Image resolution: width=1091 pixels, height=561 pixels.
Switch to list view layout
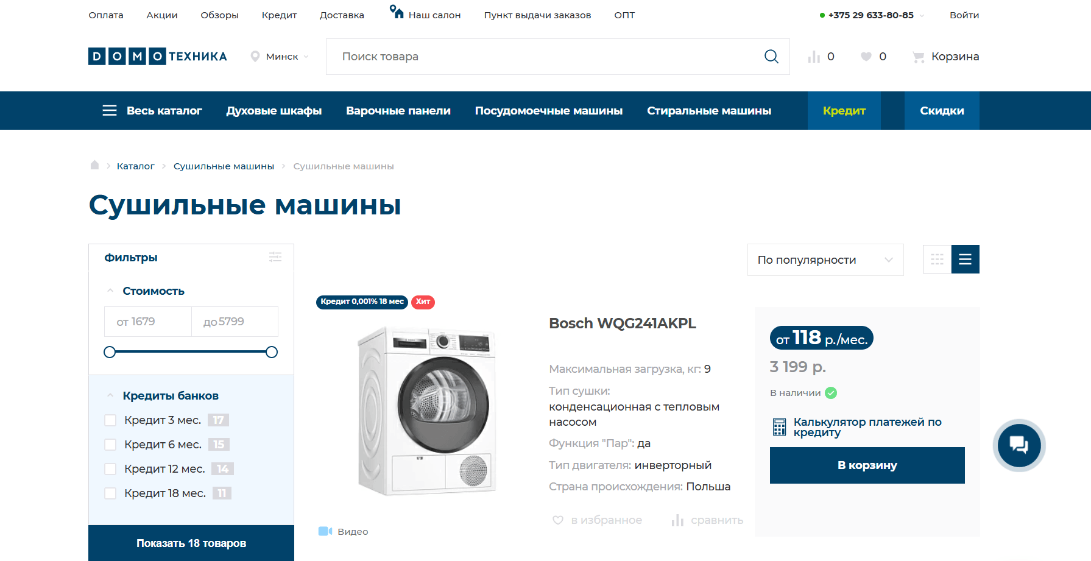click(966, 259)
